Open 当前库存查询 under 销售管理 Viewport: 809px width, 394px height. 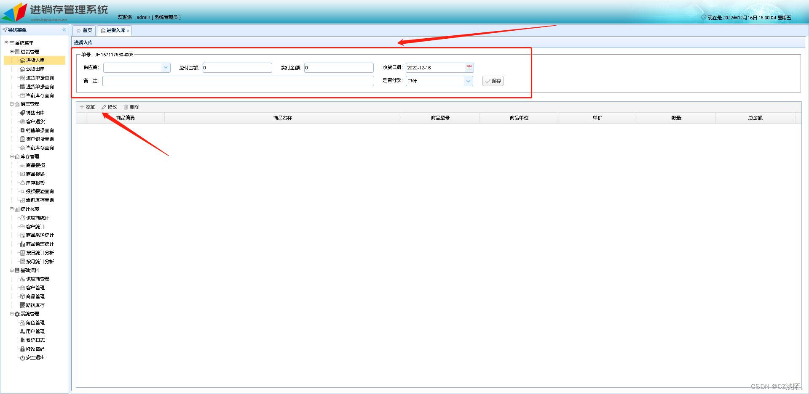[x=40, y=148]
